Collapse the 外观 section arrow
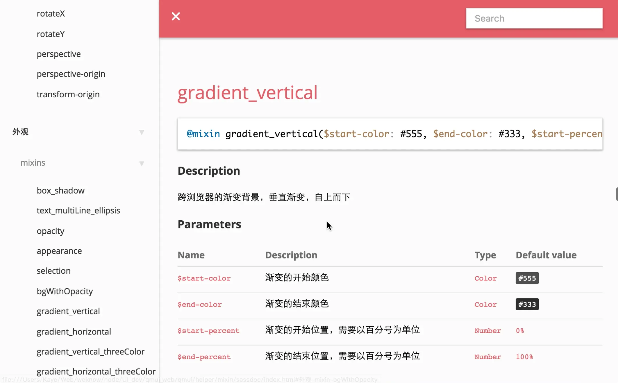Screen dimensions: 618x383 (142, 133)
